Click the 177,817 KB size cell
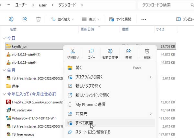 167,134
